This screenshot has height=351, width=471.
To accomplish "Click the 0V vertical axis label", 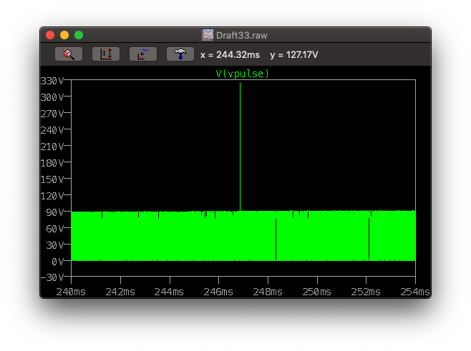I will [58, 262].
